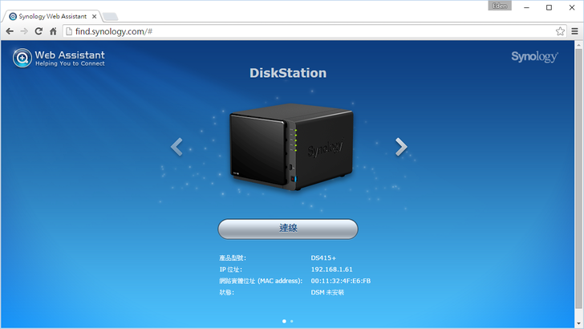The width and height of the screenshot is (584, 329).
Task: Click the page vertical scrollbar
Action: coord(578,179)
